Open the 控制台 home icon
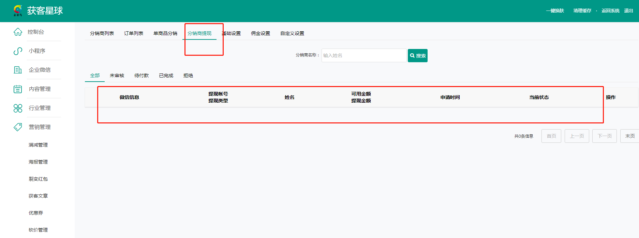 (x=18, y=32)
